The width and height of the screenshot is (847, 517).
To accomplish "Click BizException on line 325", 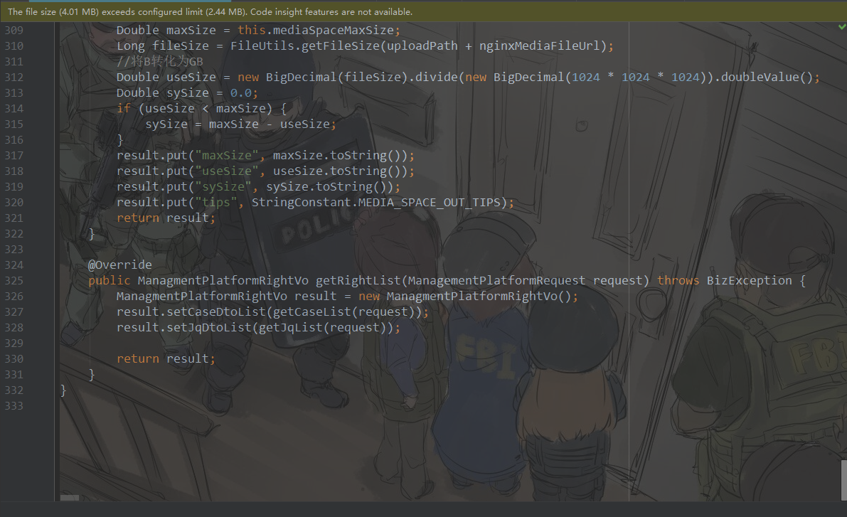I will 750,280.
